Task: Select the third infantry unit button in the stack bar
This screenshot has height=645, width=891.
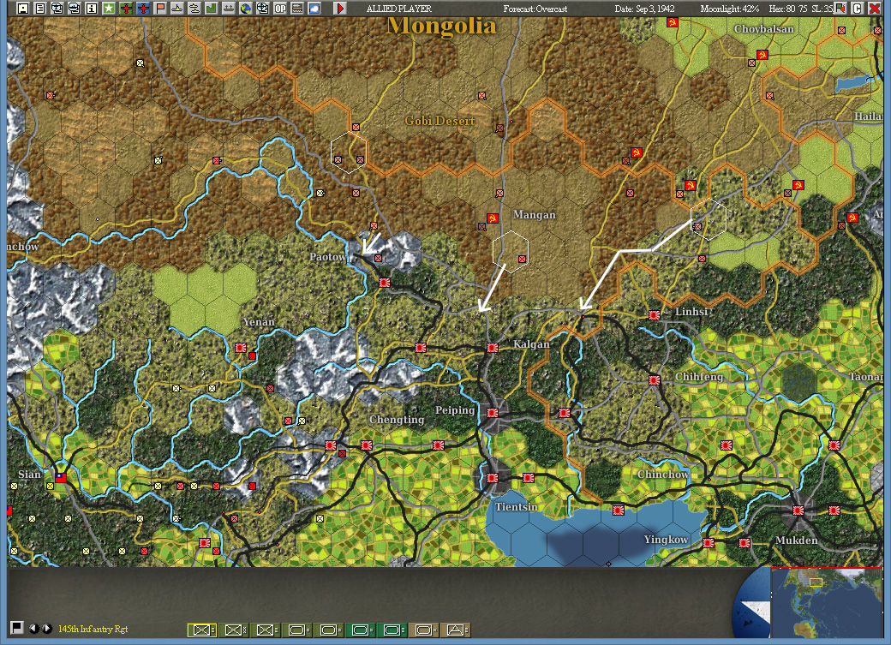Action: (266, 630)
